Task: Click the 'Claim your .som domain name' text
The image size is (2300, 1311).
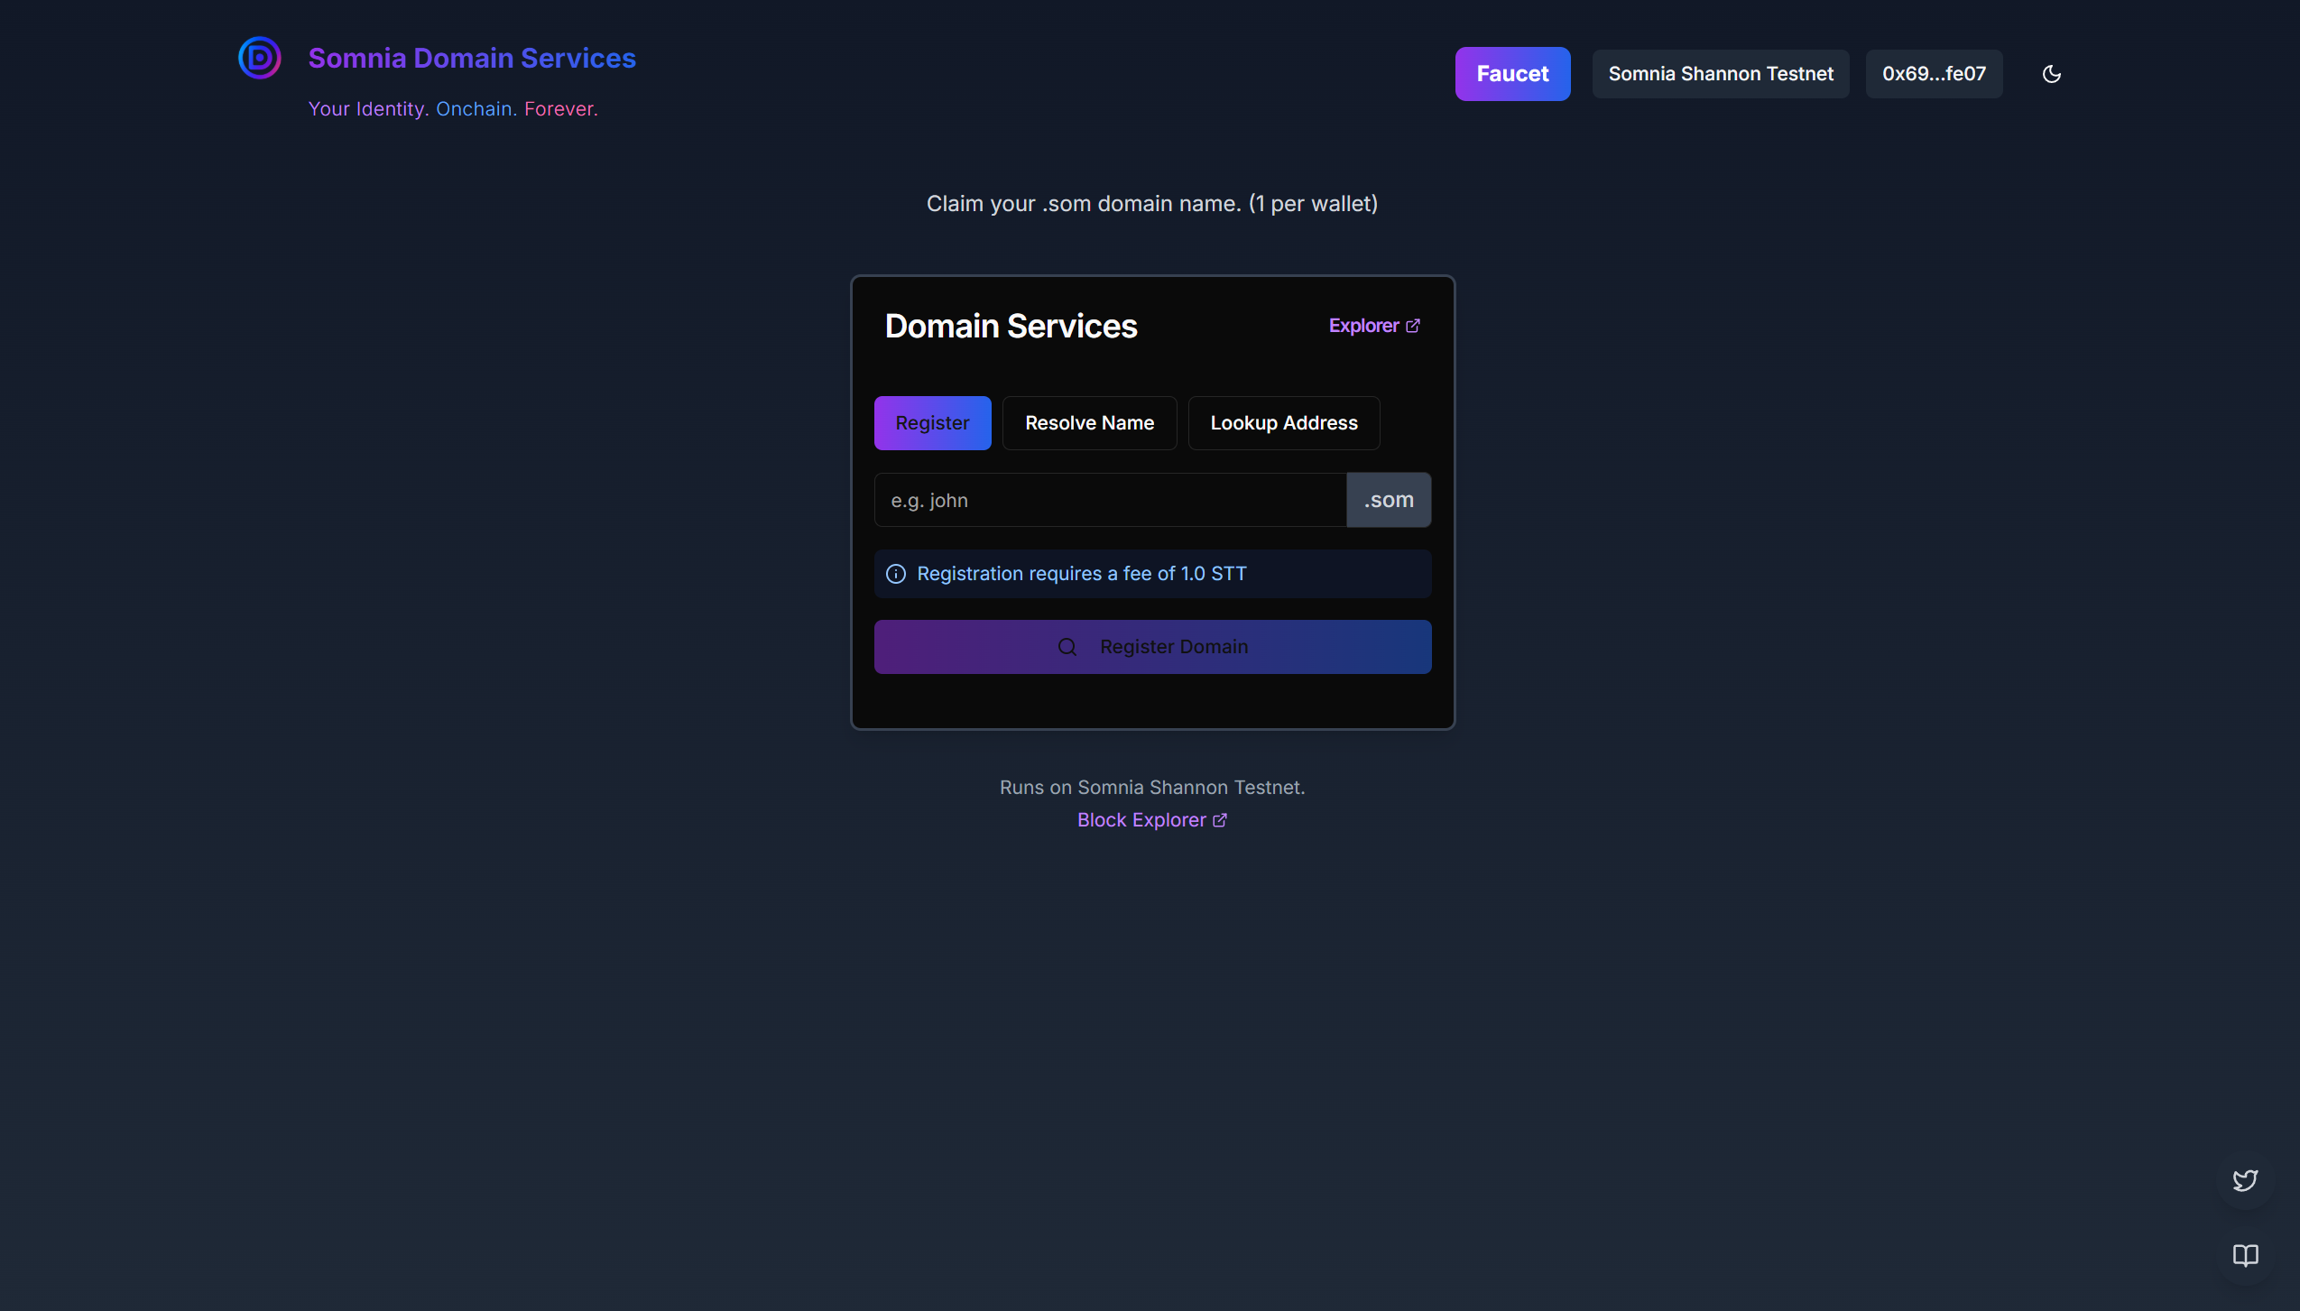Action: pyautogui.click(x=1152, y=204)
